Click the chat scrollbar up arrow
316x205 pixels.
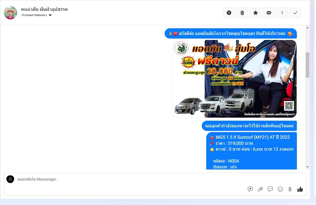307,28
